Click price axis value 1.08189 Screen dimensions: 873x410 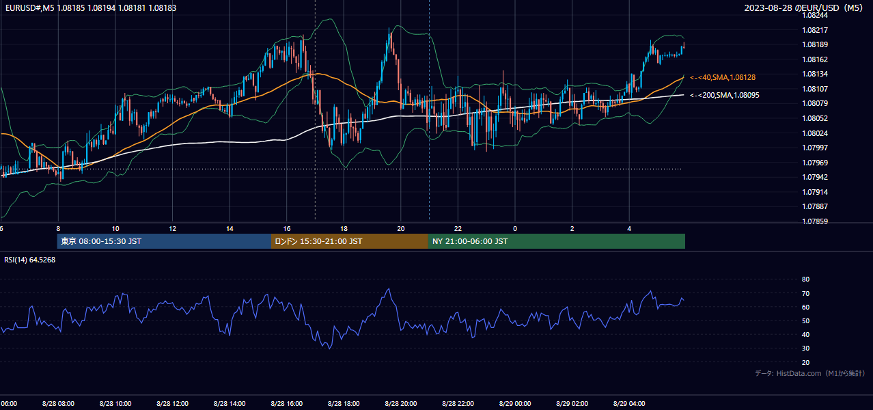point(816,44)
